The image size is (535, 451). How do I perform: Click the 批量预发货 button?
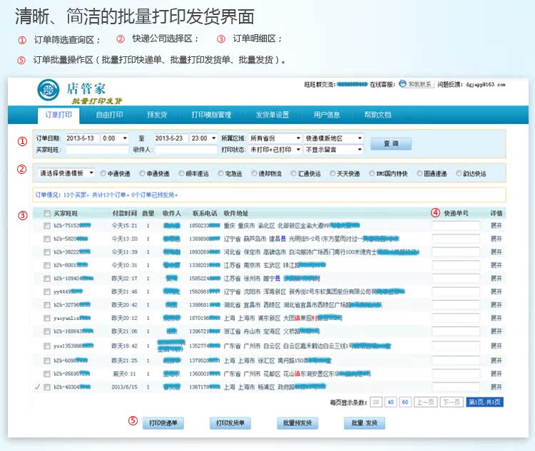297,423
